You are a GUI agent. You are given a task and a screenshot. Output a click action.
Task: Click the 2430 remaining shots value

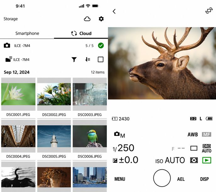124,119
